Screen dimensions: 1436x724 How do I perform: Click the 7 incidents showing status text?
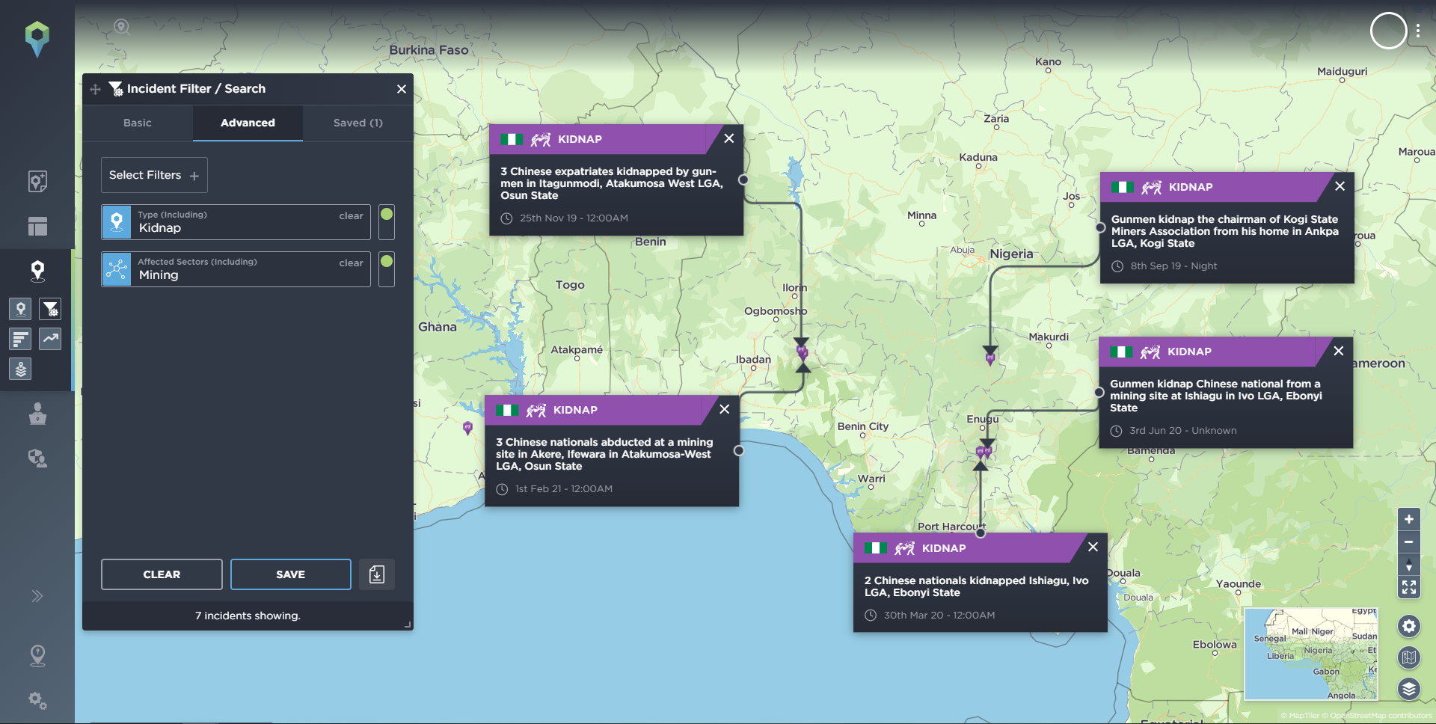[x=248, y=616]
